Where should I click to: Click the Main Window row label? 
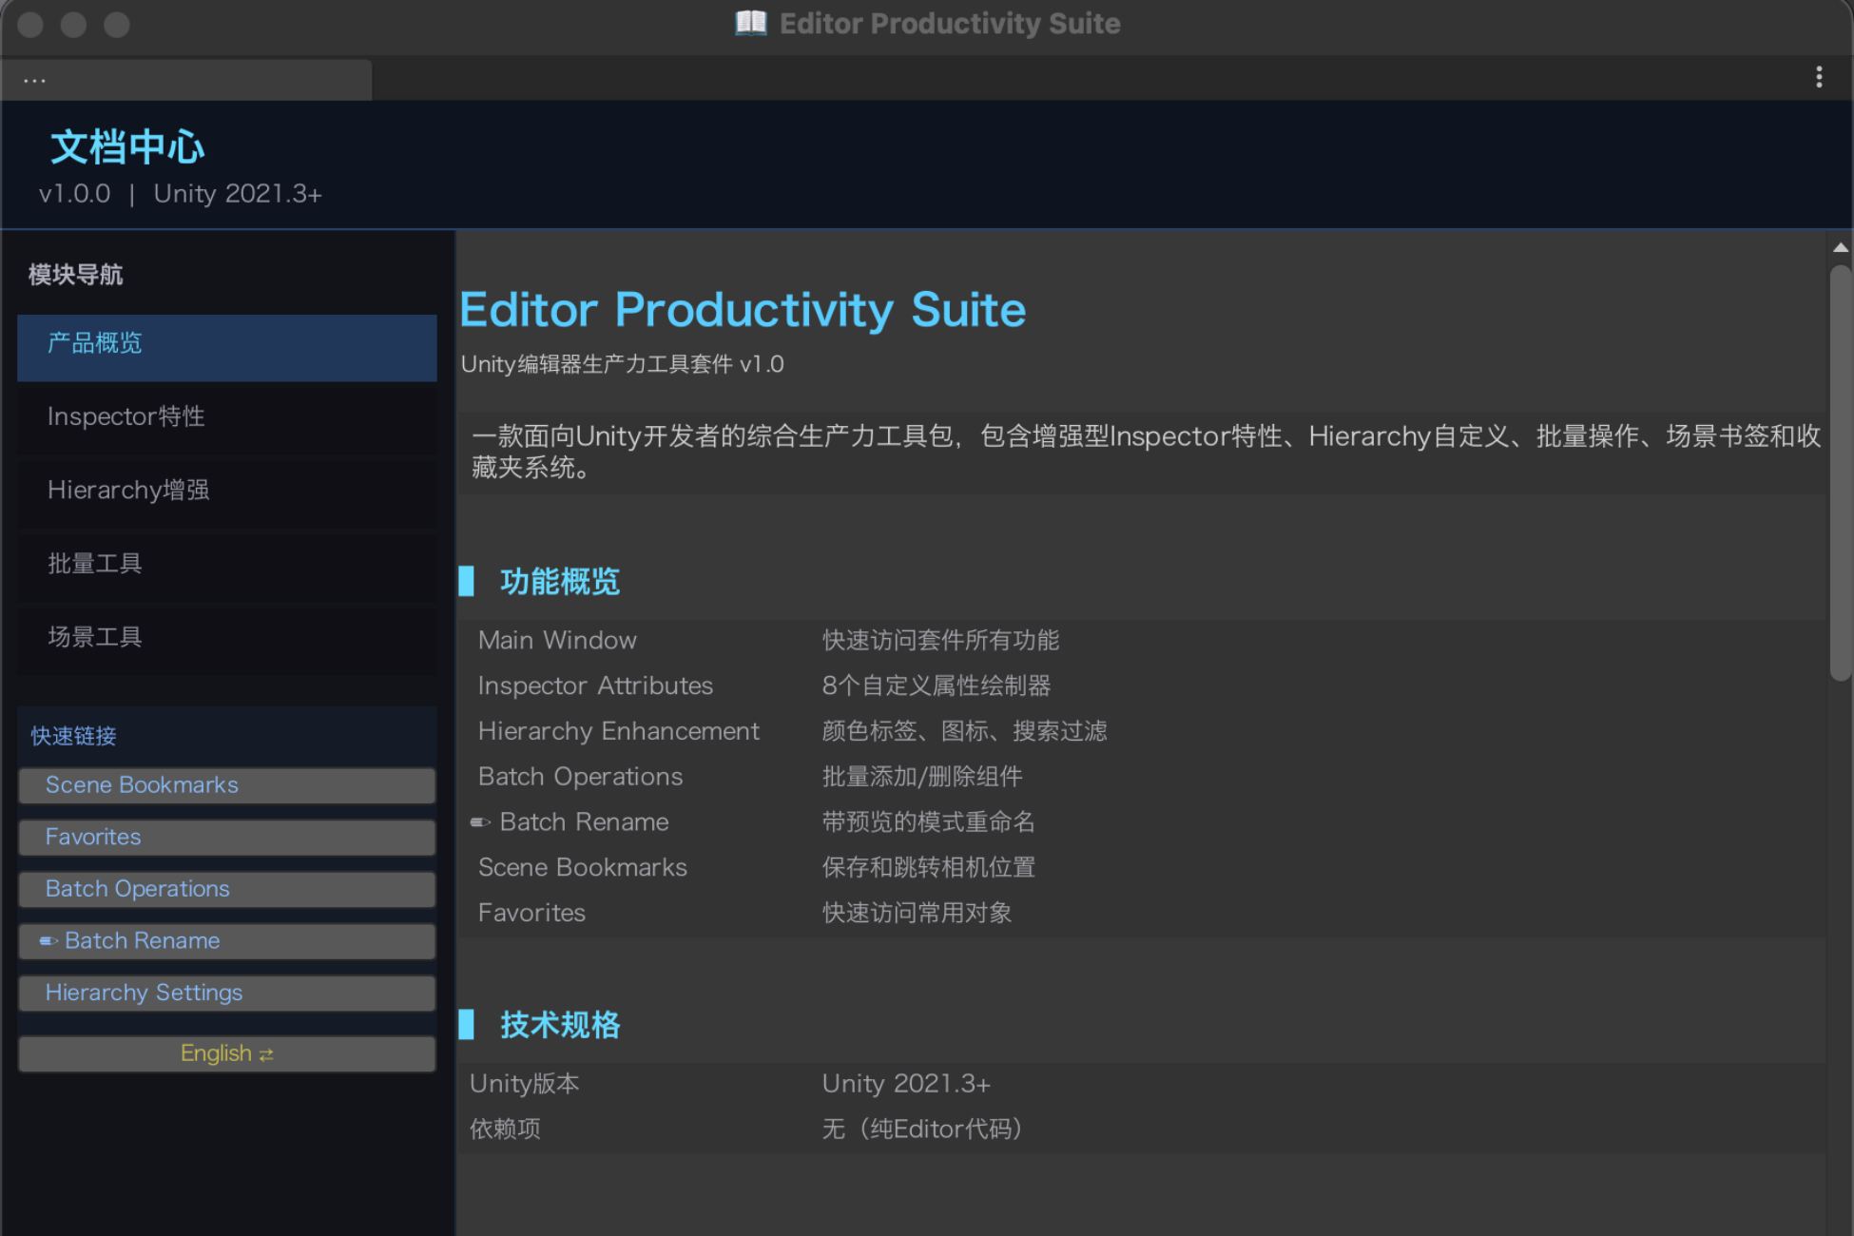[557, 641]
